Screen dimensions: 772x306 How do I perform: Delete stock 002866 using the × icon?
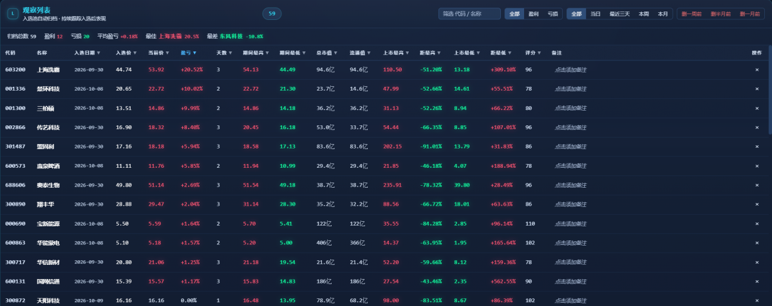[757, 127]
